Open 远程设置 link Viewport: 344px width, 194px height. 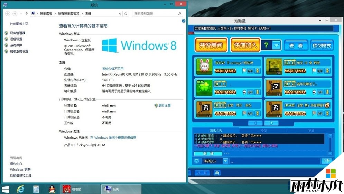tap(16, 39)
